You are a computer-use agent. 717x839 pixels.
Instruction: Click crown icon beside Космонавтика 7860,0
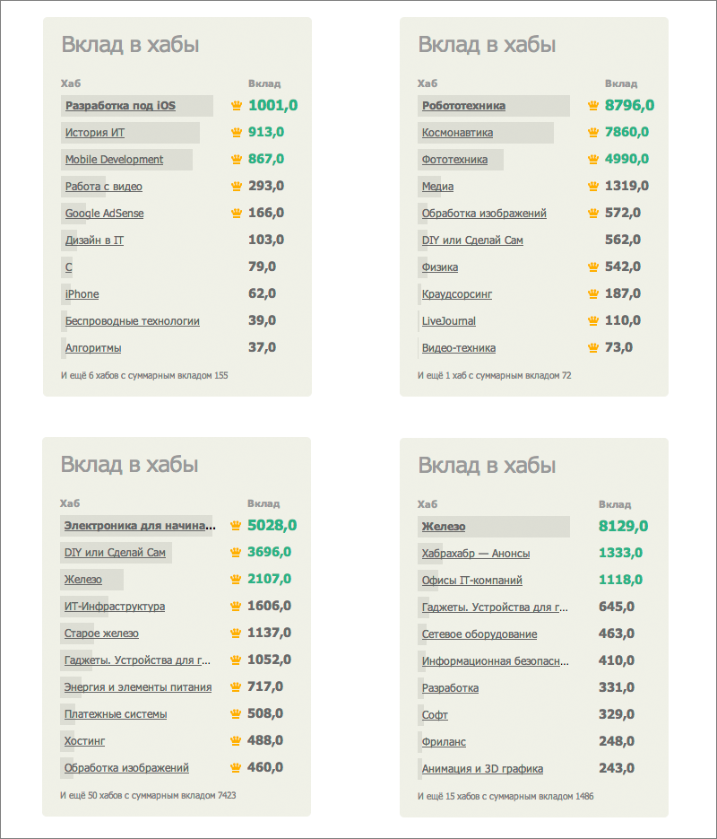click(592, 133)
